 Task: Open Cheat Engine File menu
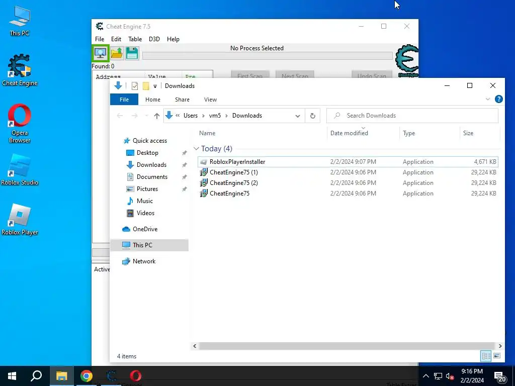[100, 39]
